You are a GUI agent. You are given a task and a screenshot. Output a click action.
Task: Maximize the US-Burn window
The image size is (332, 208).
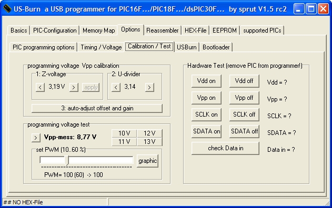coord(311,9)
